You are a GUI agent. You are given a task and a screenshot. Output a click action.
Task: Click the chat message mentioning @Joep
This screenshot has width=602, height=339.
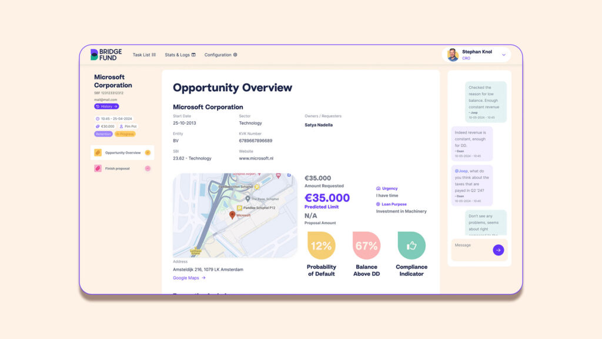(x=472, y=185)
